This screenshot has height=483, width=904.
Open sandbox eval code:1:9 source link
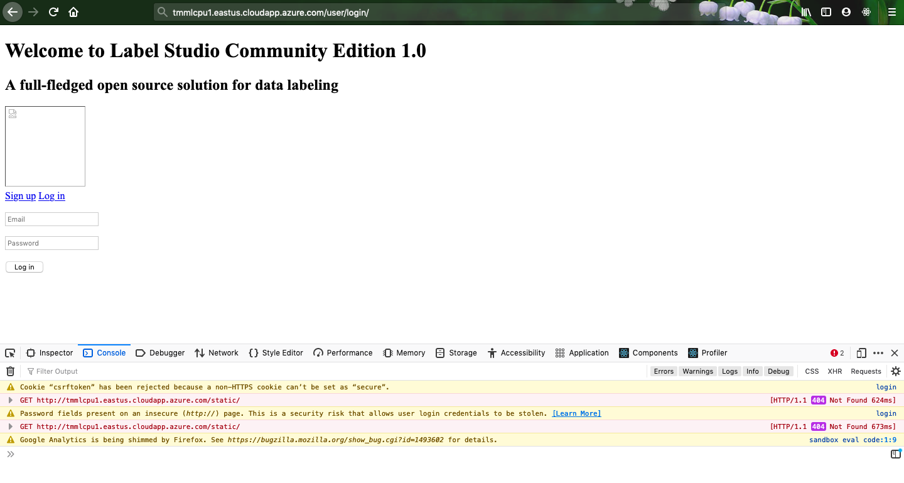point(853,440)
